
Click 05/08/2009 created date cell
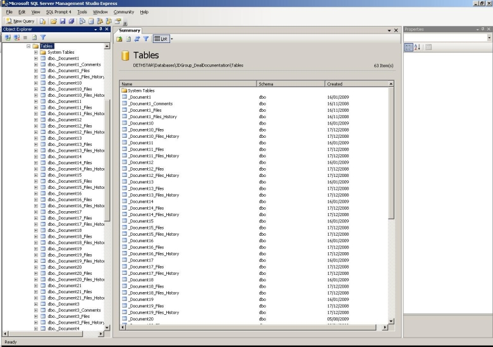pos(338,319)
